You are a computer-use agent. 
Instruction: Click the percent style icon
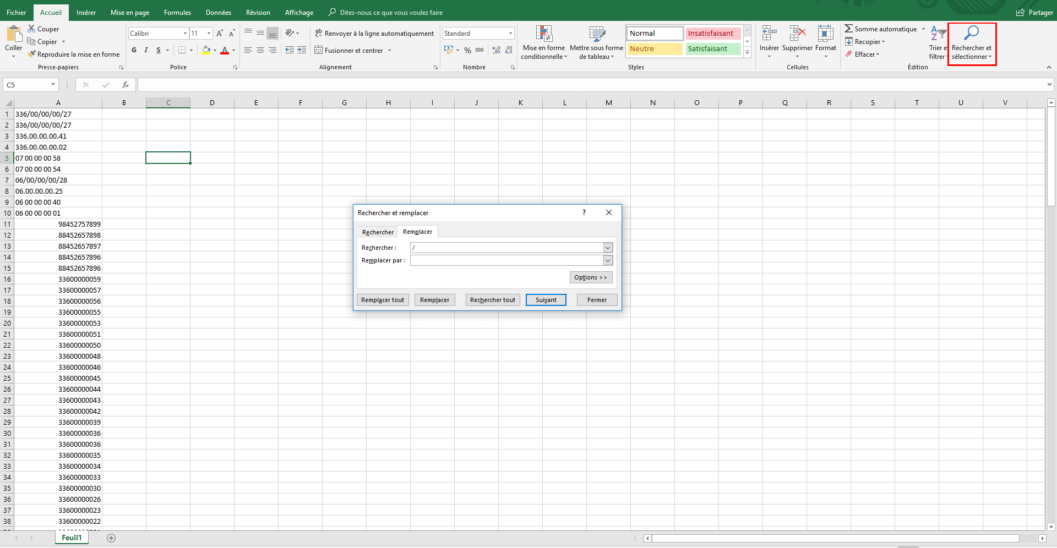[467, 50]
